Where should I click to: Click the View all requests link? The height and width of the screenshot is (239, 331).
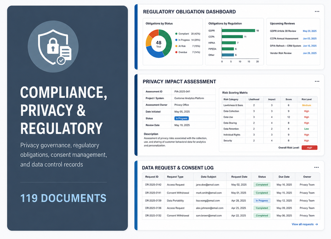tap(305, 224)
